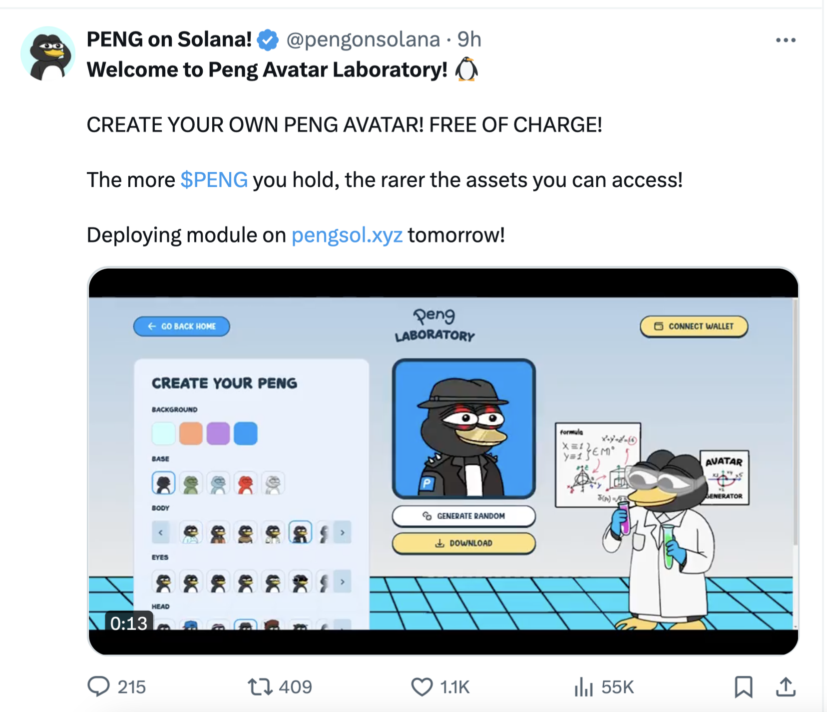Viewport: 827px width, 712px height.
Task: Click the yellow Download button
Action: coord(463,543)
